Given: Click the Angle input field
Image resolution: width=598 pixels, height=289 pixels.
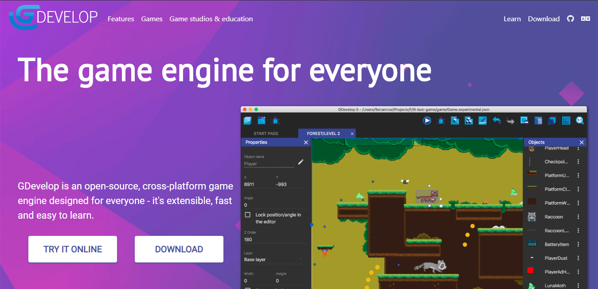Looking at the screenshot, I should (275, 205).
